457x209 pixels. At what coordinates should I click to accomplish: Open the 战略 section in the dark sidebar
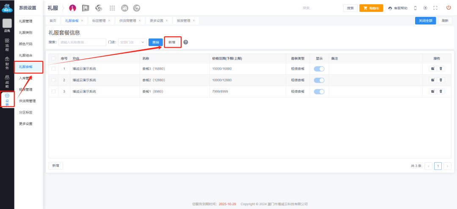pos(7,81)
